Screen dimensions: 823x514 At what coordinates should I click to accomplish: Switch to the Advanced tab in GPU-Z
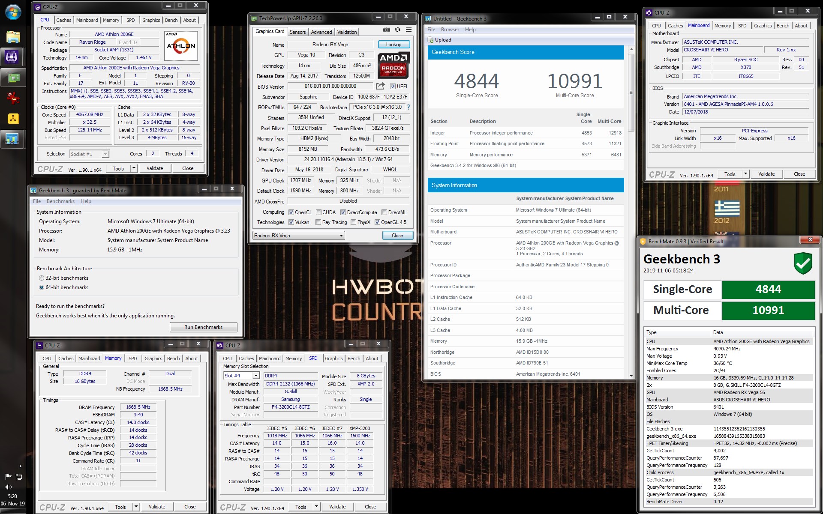tap(321, 32)
